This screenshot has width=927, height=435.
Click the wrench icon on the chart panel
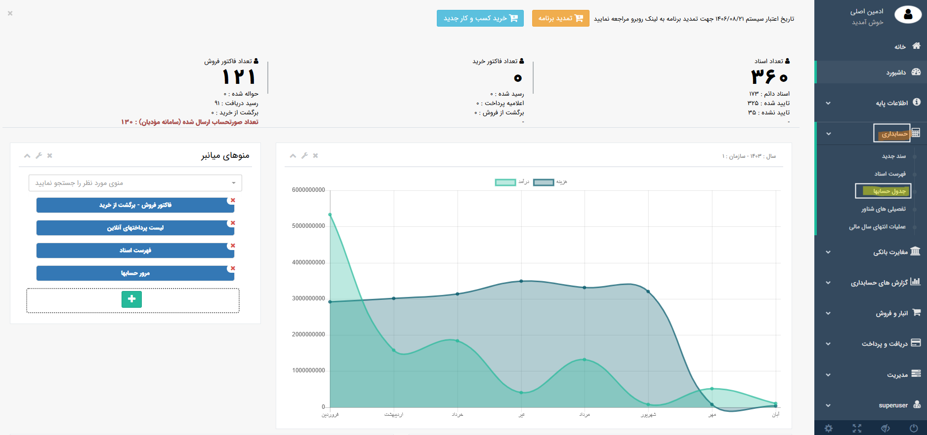304,156
